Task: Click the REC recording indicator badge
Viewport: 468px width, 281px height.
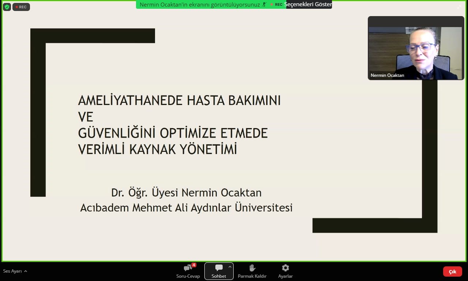Action: (x=21, y=7)
